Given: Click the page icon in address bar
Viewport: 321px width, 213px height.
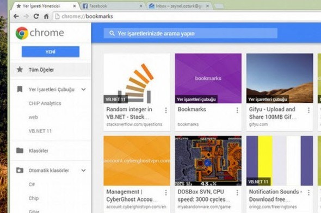Looking at the screenshot, I should point(57,16).
